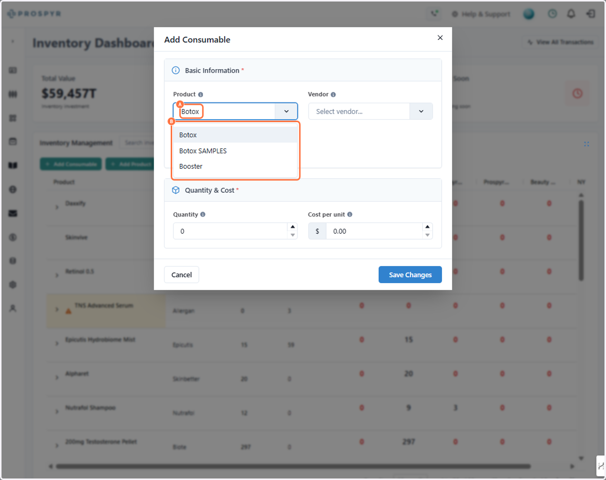Image resolution: width=606 pixels, height=480 pixels.
Task: Show the Quantity info tooltip icon
Action: coord(203,215)
